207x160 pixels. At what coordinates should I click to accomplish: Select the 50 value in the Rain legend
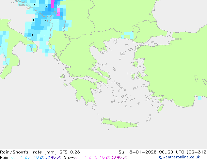(x=59, y=157)
